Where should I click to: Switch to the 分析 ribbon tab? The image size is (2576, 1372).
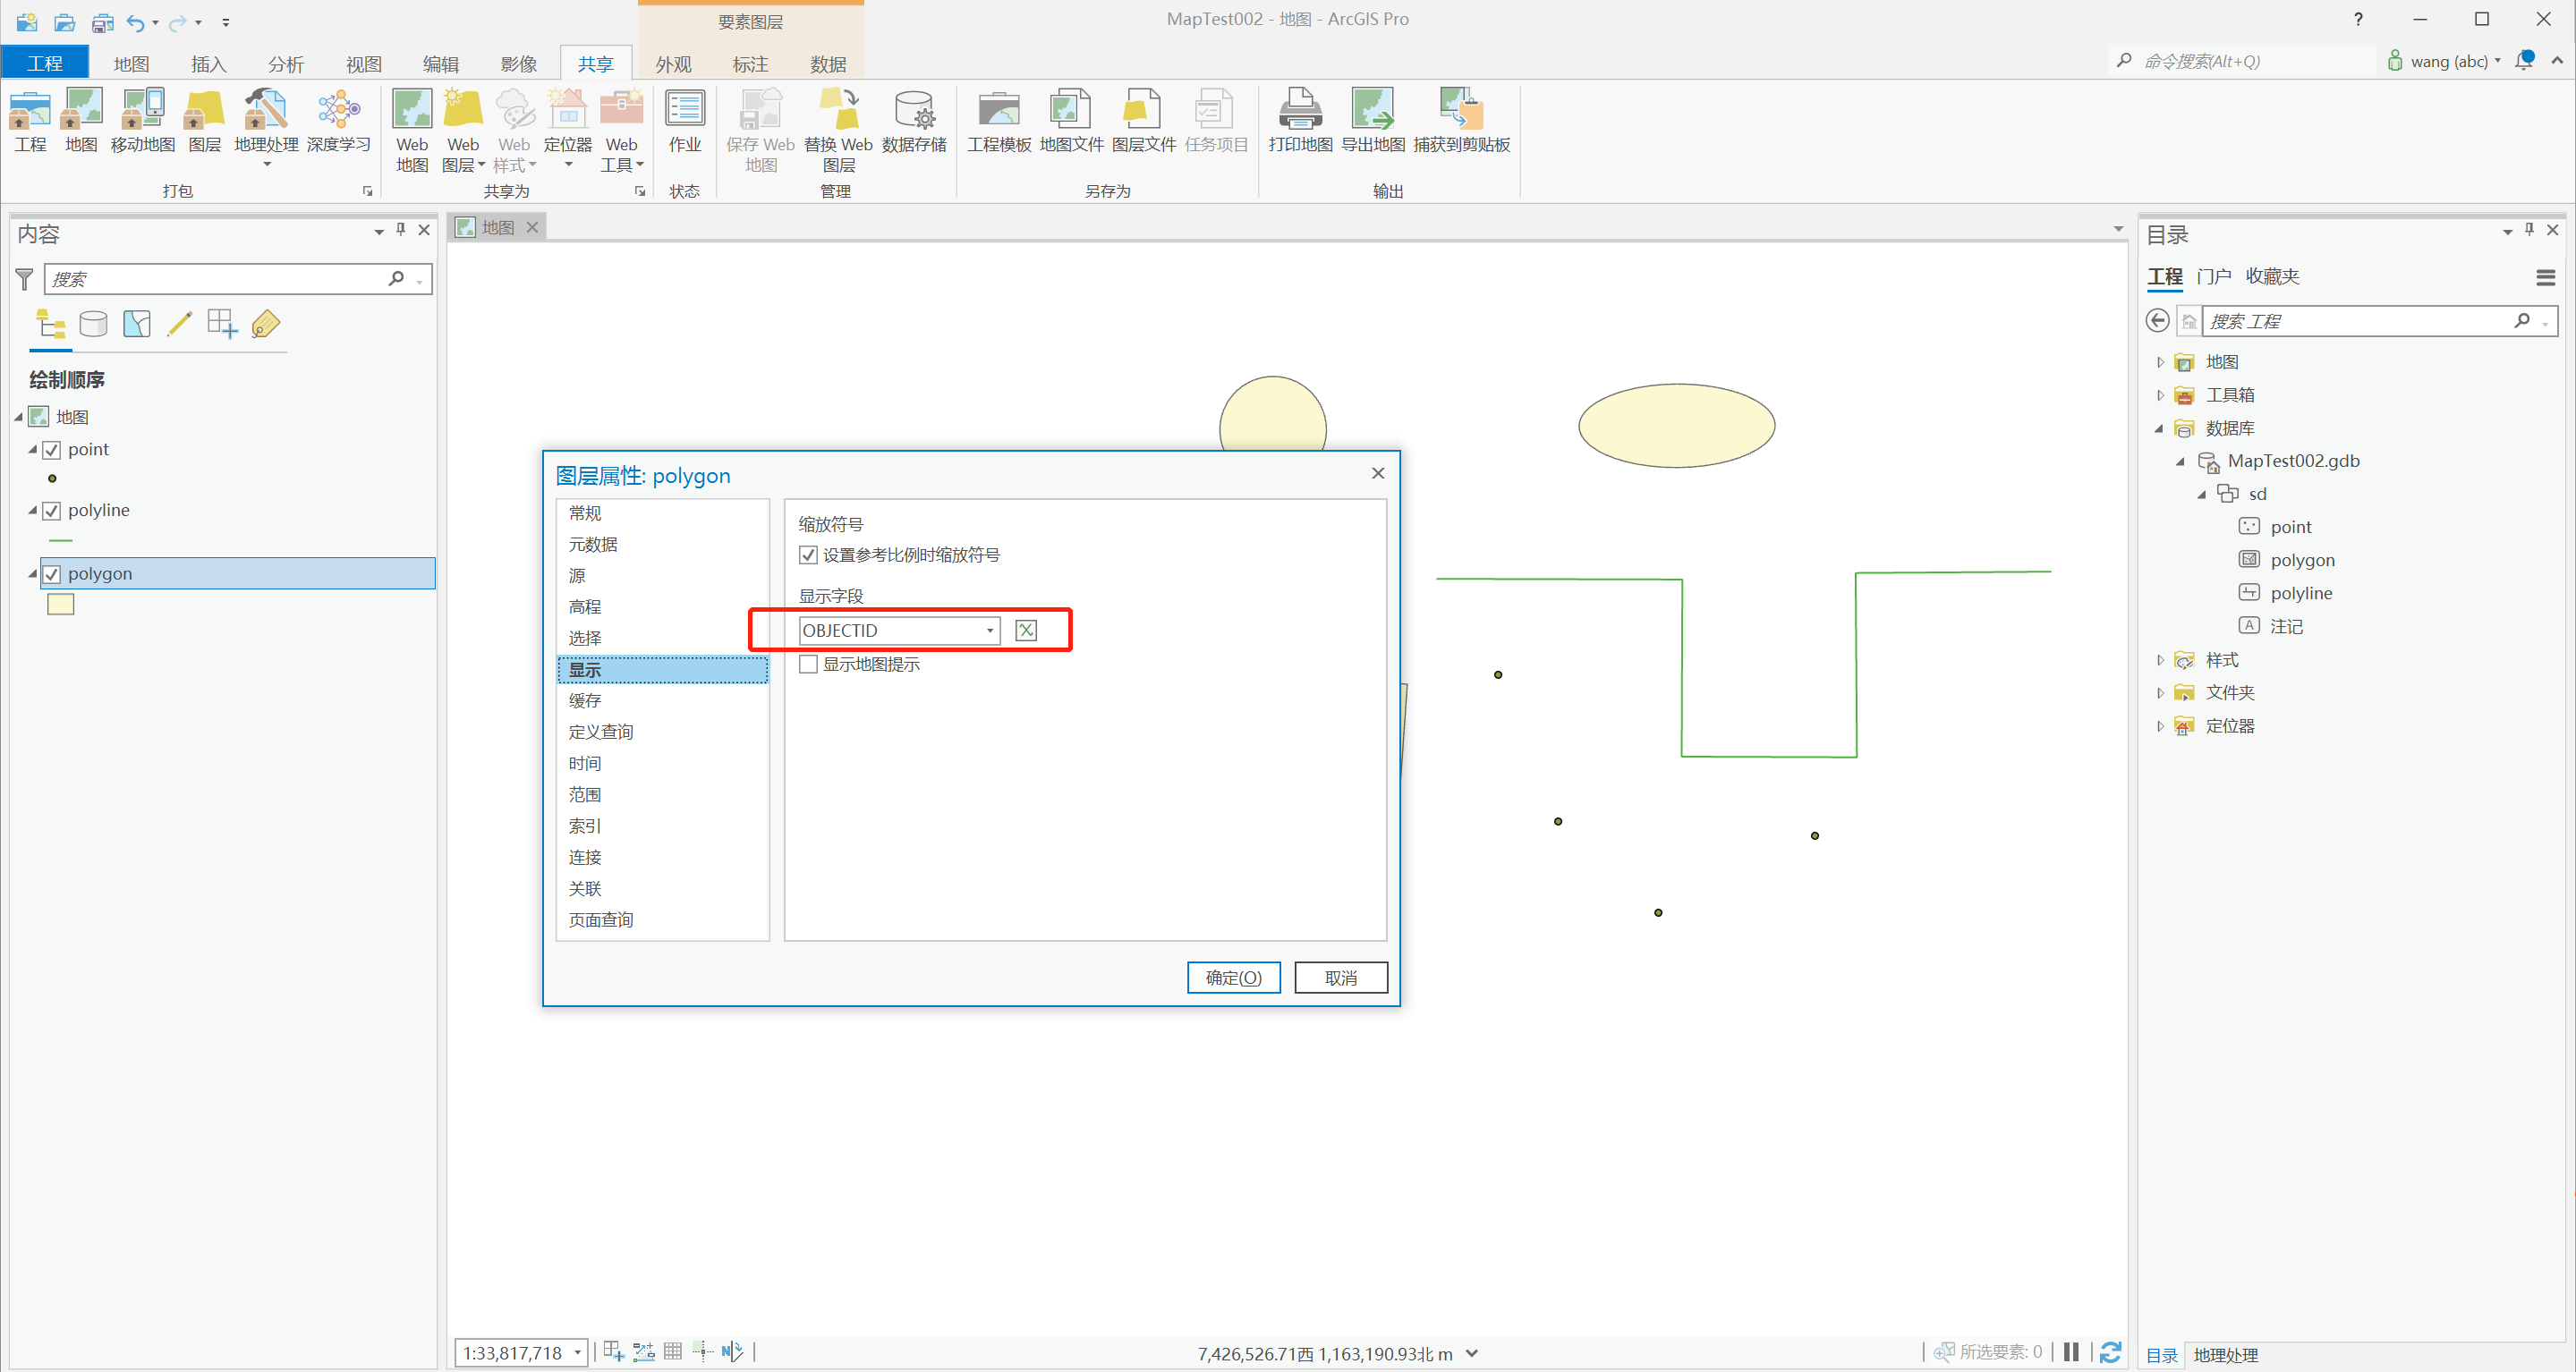pos(285,64)
